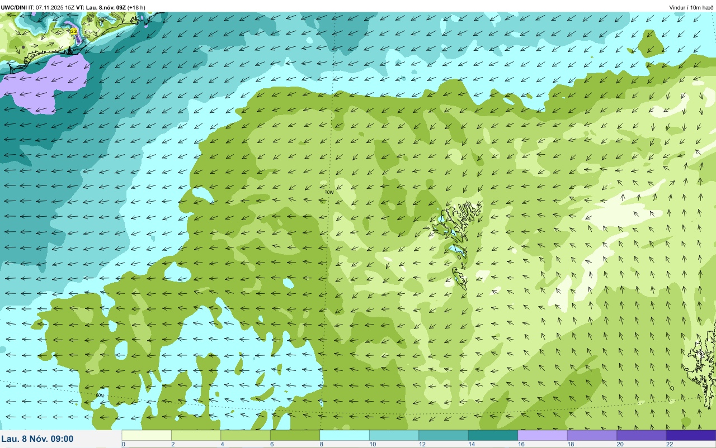716x448 pixels.
Task: Click the 10–12 turquoise legend swatch
Action: (394, 435)
